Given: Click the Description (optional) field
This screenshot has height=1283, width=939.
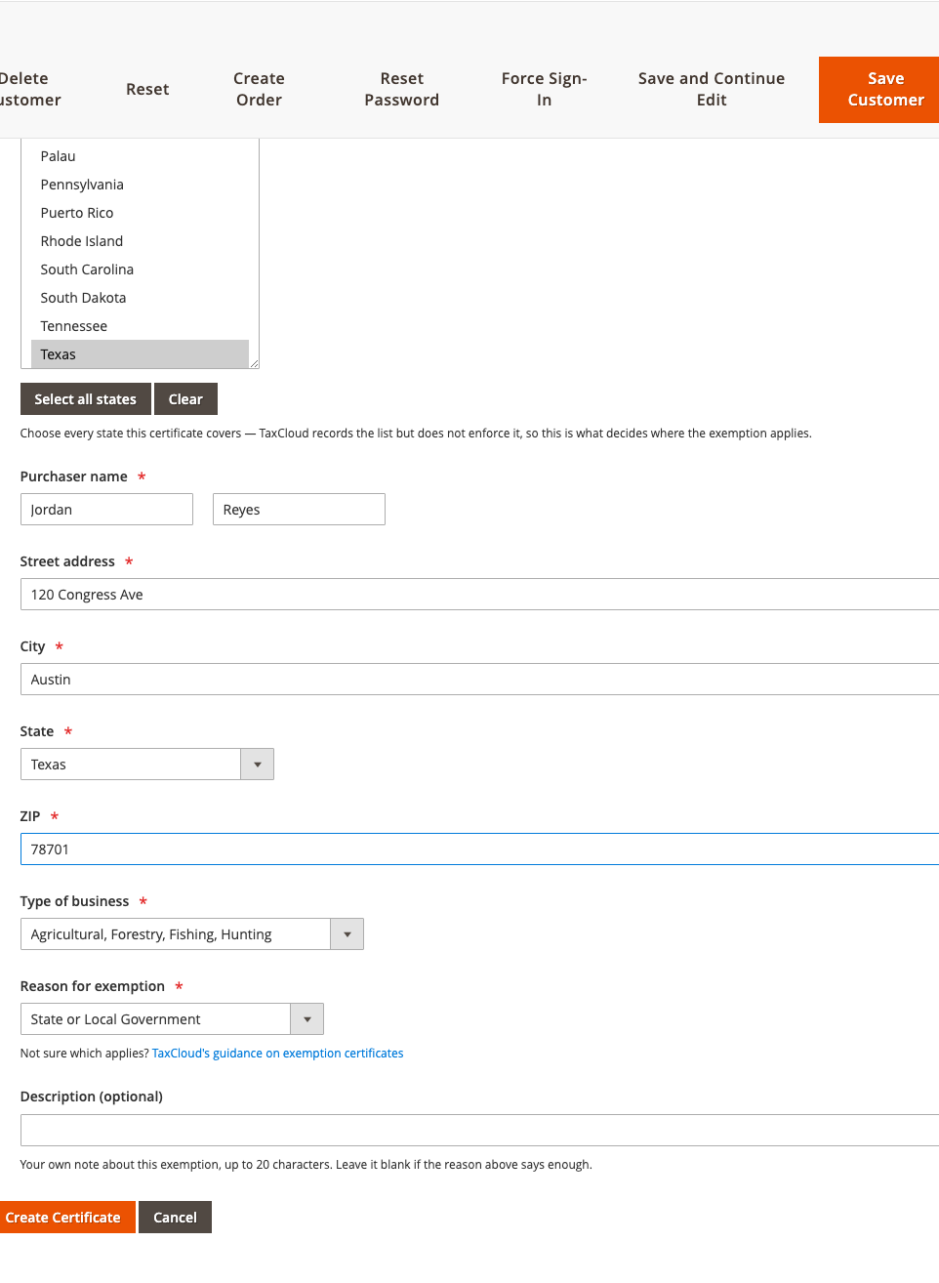Looking at the screenshot, I should 479,1131.
